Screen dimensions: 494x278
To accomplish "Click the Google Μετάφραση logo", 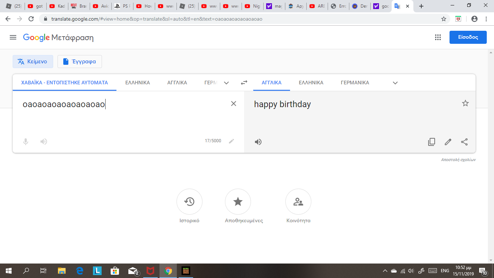I will point(58,38).
